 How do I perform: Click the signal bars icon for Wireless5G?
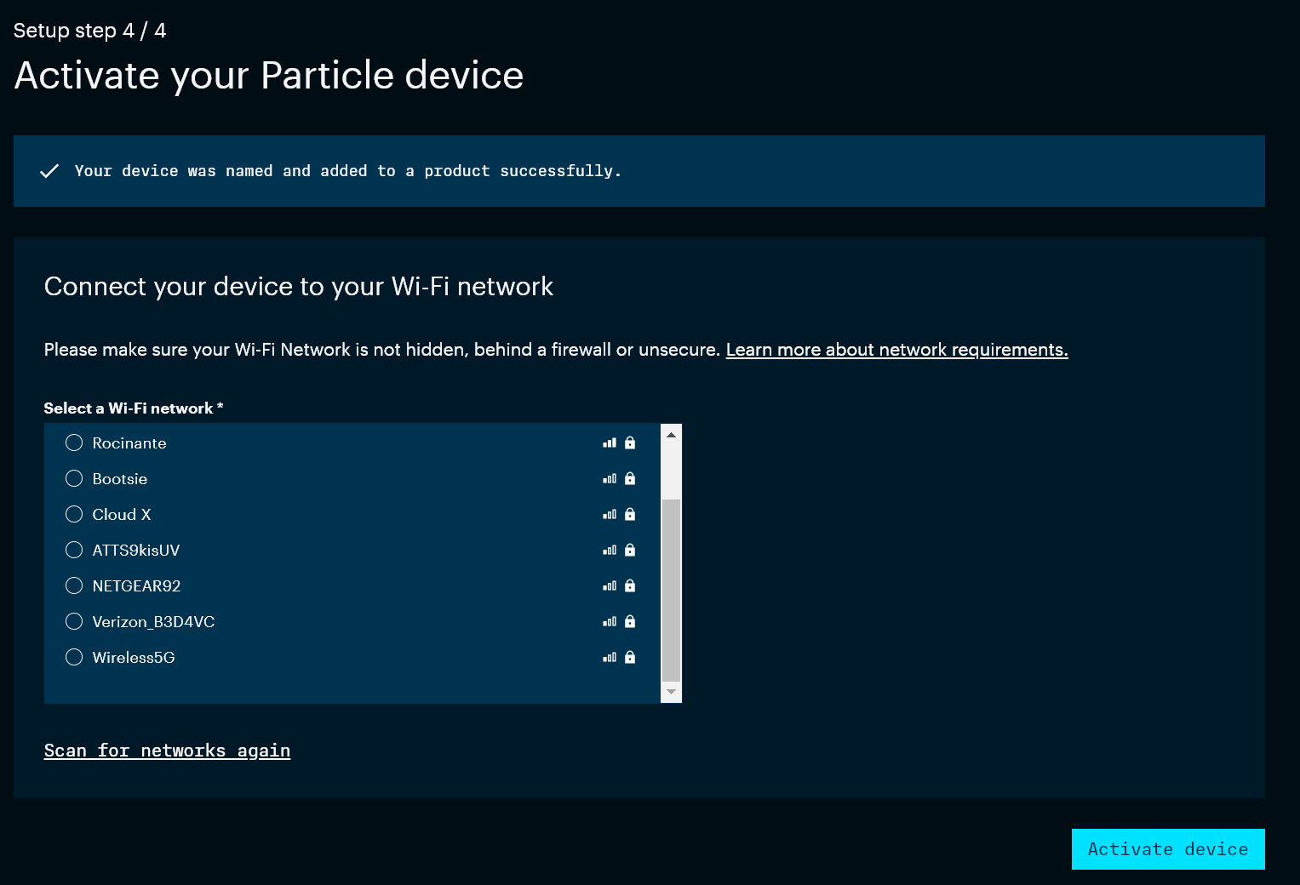tap(610, 657)
